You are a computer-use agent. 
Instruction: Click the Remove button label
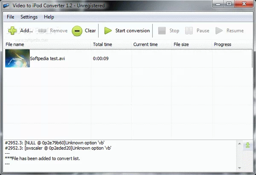[59, 31]
